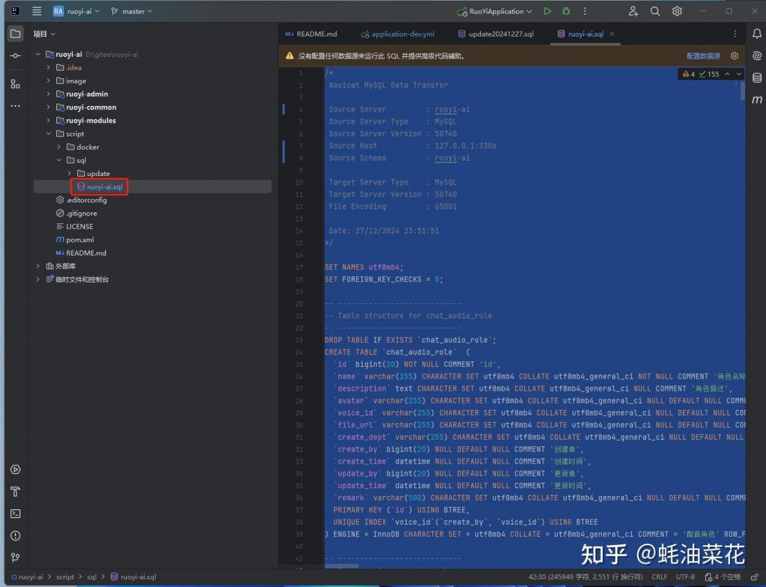This screenshot has width=766, height=587.
Task: Expand the update folder
Action: pyautogui.click(x=69, y=174)
